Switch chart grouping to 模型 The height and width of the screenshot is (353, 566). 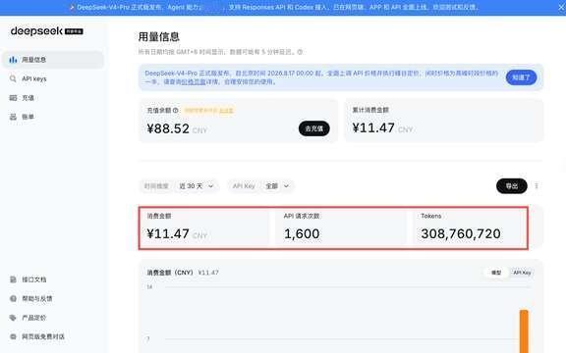tap(496, 273)
